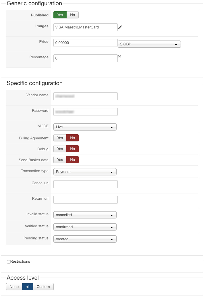Enable Billing Agreement with Yes
Viewport: 205px width, 296px height.
click(x=60, y=138)
